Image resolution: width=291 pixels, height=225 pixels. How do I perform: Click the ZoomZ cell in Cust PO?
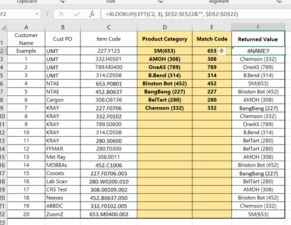tap(63, 214)
